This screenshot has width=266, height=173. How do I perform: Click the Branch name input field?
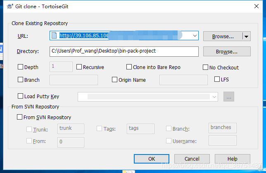tap(74, 80)
